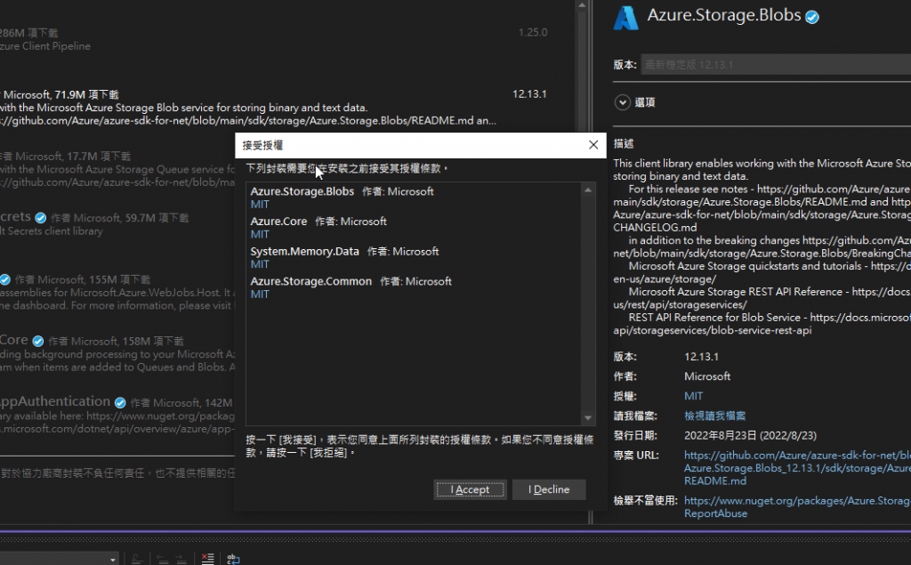Image resolution: width=911 pixels, height=565 pixels.
Task: Select the AppAuthentication package row
Action: [117, 415]
